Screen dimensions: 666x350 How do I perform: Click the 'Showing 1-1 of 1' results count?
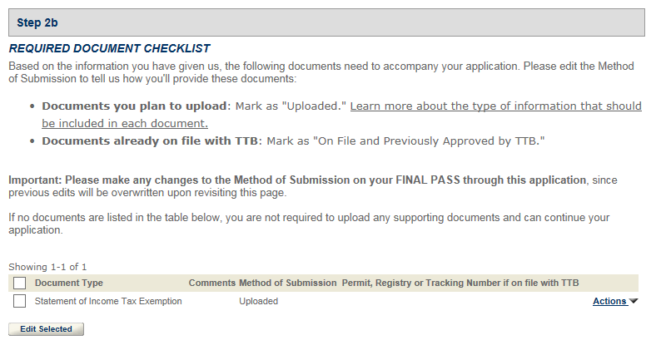coord(47,267)
